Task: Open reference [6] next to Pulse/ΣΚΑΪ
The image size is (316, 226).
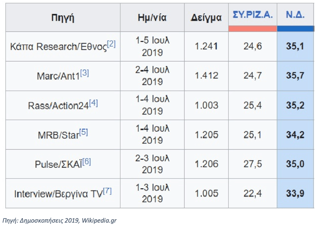Action: pos(86,161)
